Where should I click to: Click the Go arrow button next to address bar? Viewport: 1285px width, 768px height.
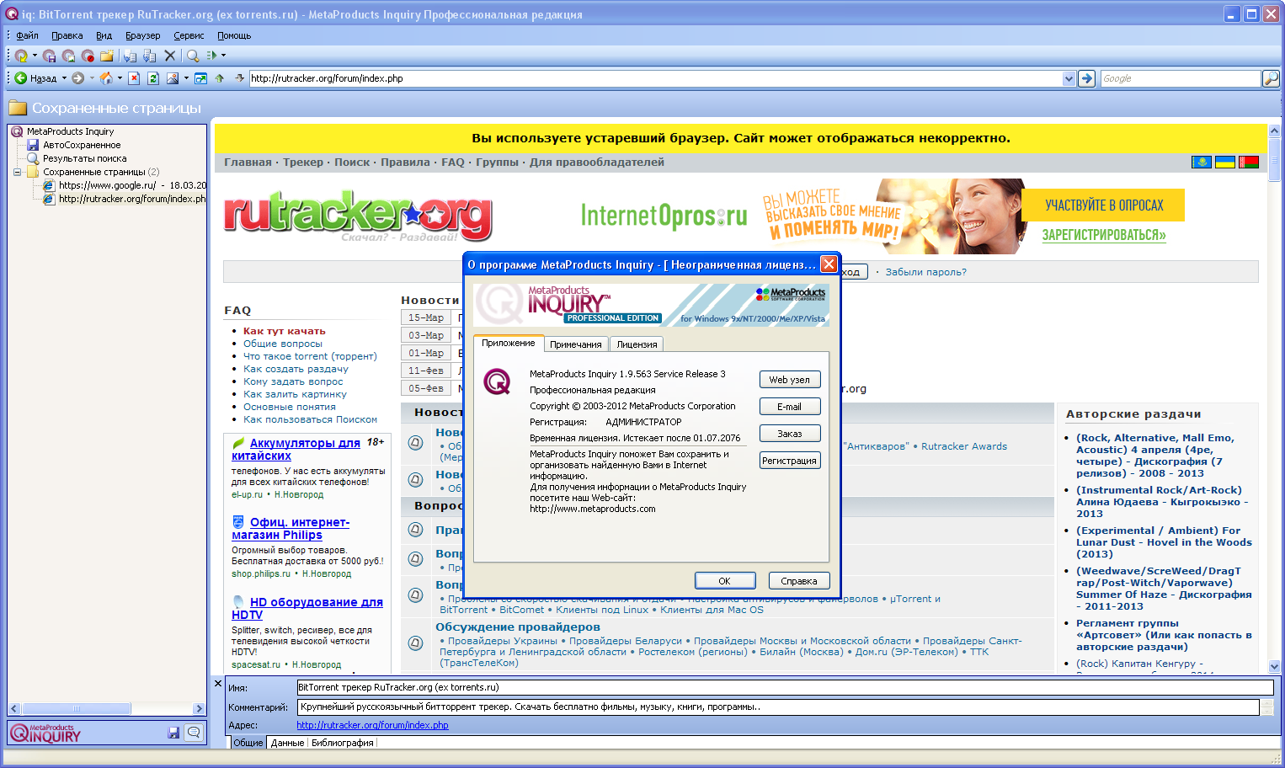[1087, 78]
